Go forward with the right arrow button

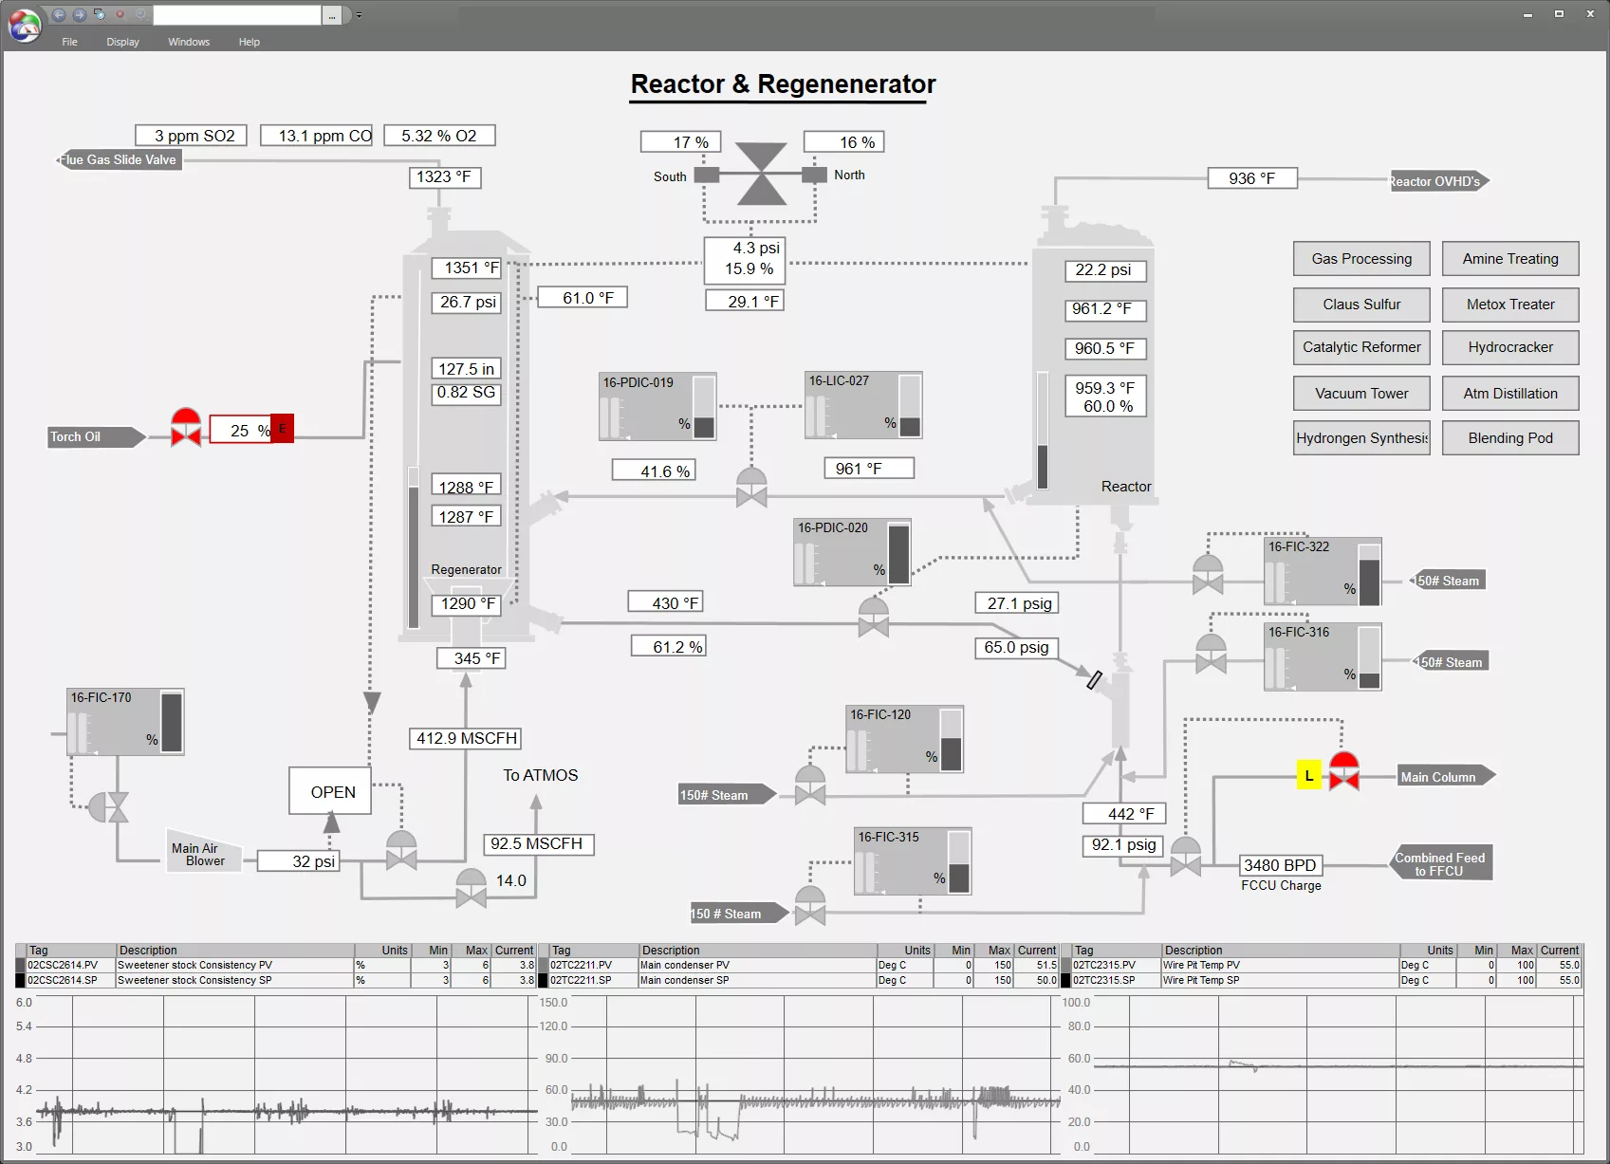click(x=80, y=14)
